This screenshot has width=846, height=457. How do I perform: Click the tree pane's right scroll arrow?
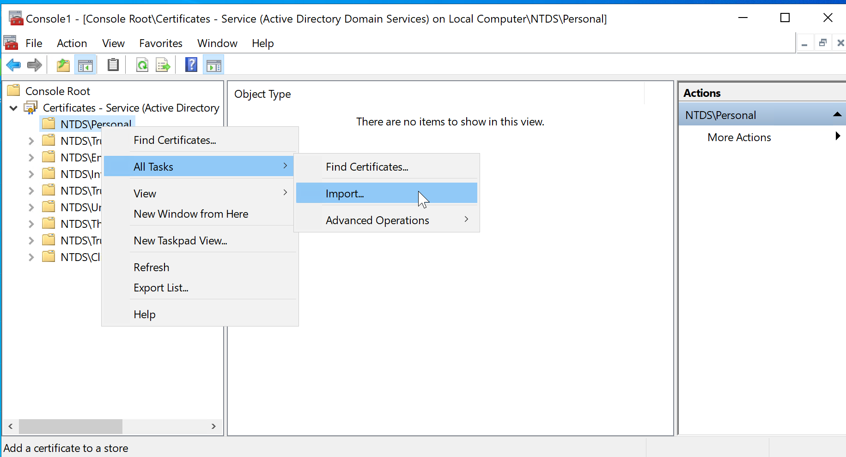click(x=213, y=427)
